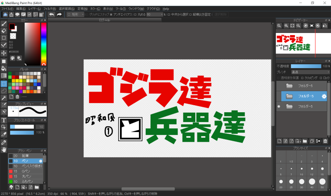The image size is (331, 196).
Task: Toggle アンチエイリアス checkbox
Action: coord(111,14)
